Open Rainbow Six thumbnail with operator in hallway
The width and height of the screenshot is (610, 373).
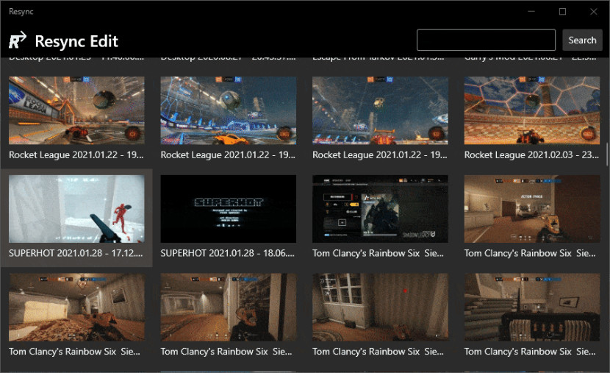229,307
